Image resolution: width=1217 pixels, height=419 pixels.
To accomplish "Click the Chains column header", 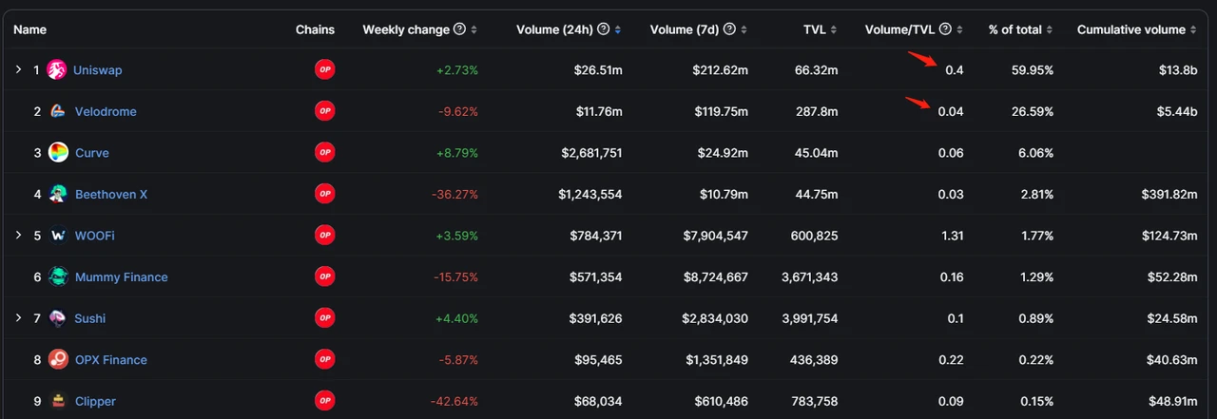I will [x=315, y=29].
